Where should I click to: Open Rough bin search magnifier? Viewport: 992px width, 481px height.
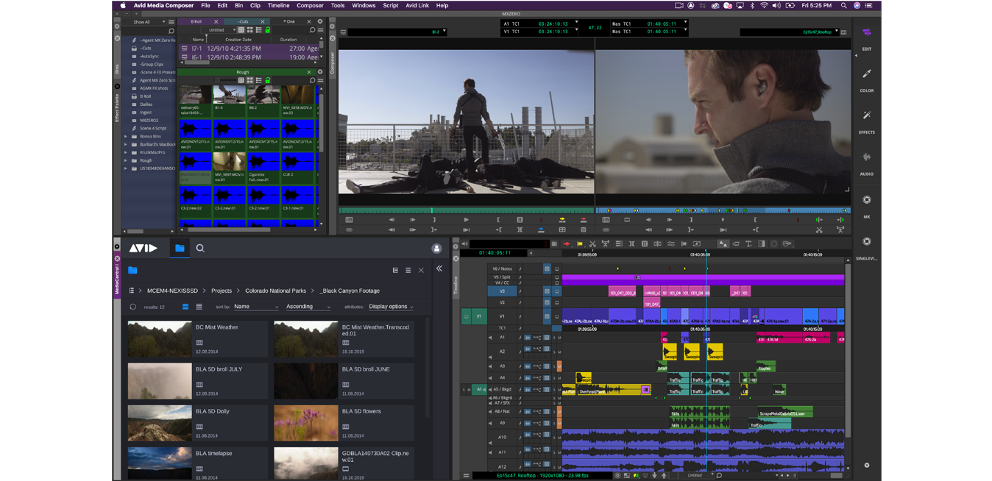312,80
